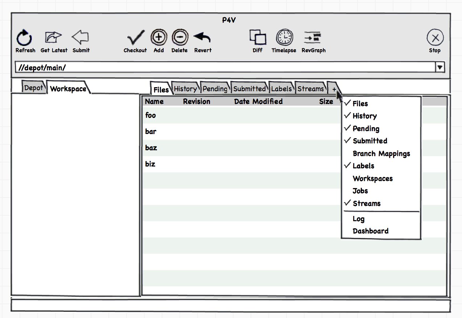The image size is (462, 318).
Task: Click the Stop button
Action: point(435,38)
